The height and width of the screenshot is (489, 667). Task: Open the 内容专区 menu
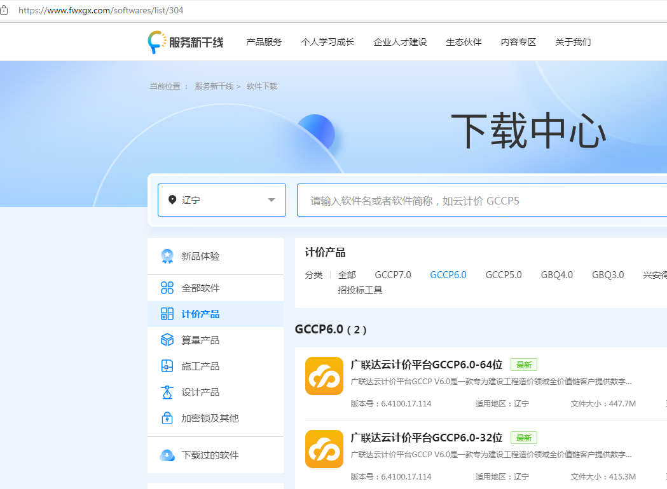(518, 42)
